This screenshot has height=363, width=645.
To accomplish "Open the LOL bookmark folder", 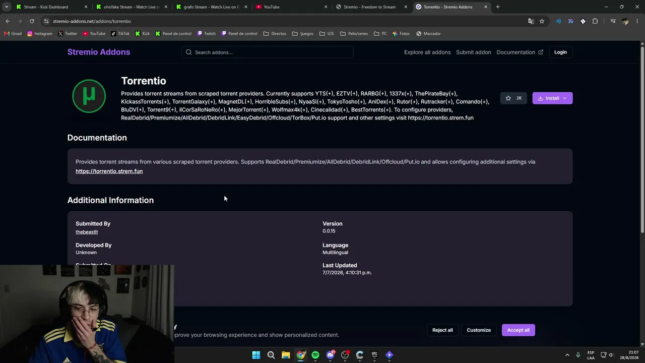I will click(x=327, y=34).
